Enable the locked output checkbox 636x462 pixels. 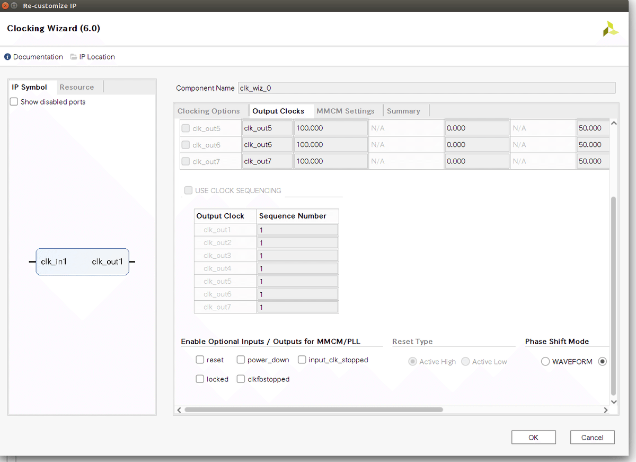pos(200,379)
